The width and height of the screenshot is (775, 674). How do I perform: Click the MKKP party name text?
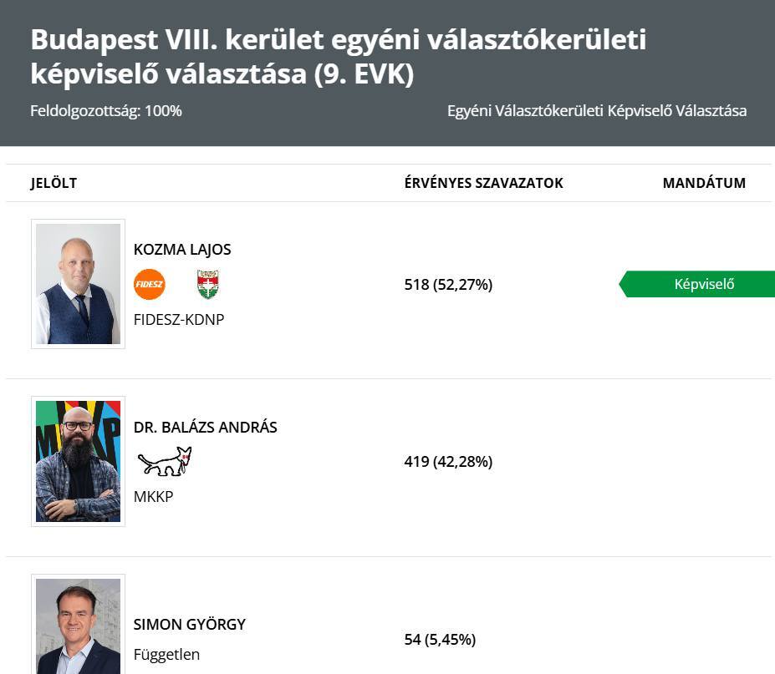(154, 497)
